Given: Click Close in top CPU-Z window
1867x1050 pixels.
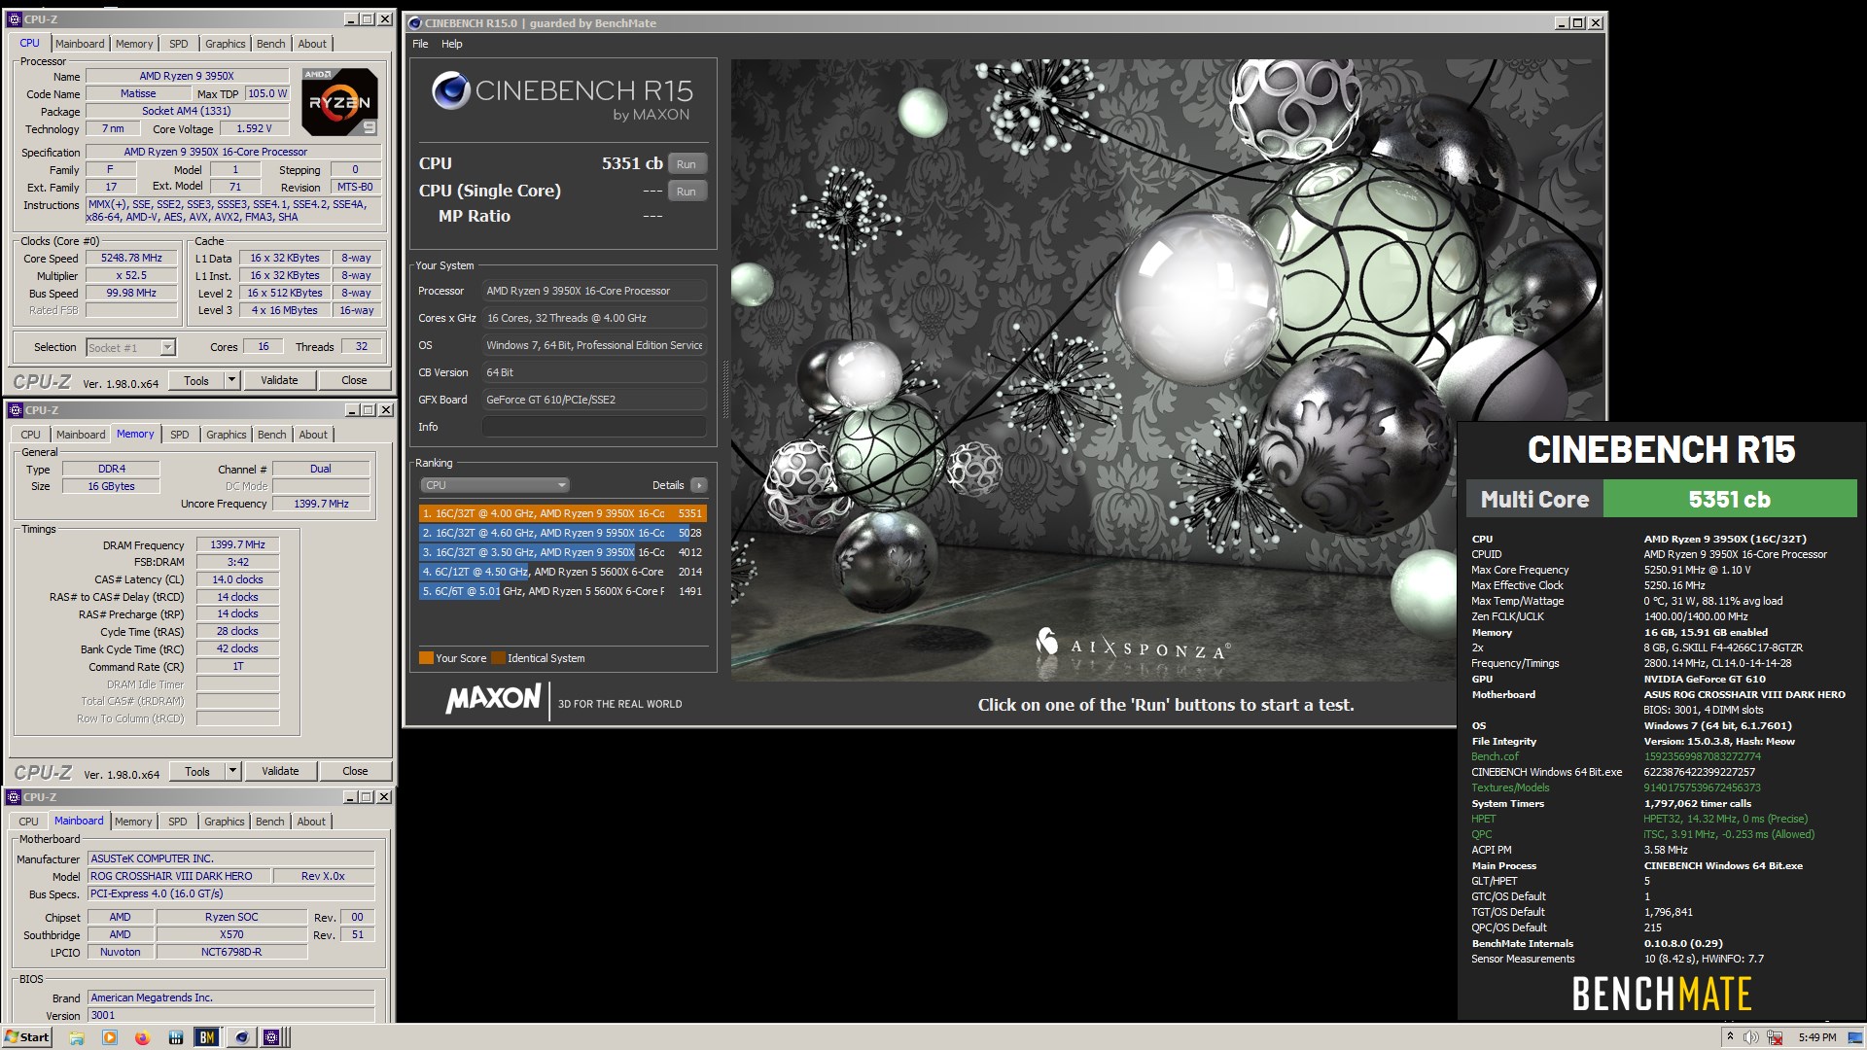Looking at the screenshot, I should tap(354, 380).
